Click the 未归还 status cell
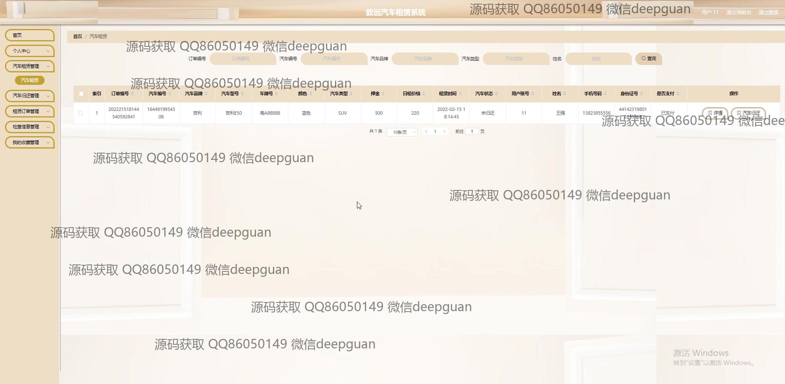The image size is (785, 384). [488, 113]
